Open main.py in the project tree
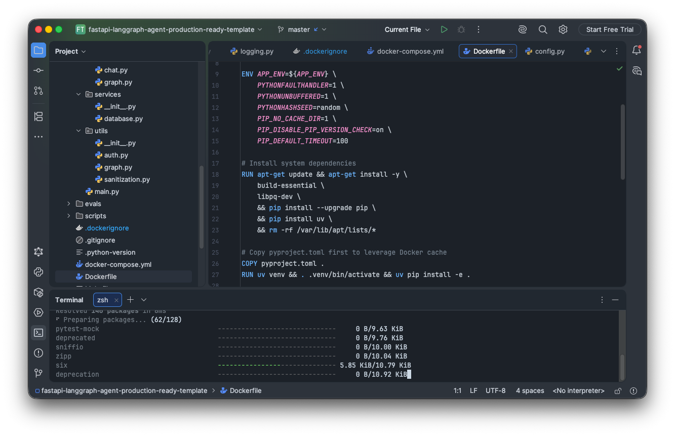Screen dimensions: 675x436 point(103,191)
